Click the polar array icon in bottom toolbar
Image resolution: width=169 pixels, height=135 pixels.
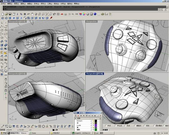pos(43,126)
